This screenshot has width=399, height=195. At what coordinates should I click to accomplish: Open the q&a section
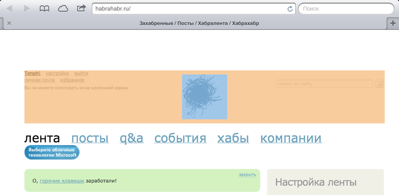[x=132, y=138]
